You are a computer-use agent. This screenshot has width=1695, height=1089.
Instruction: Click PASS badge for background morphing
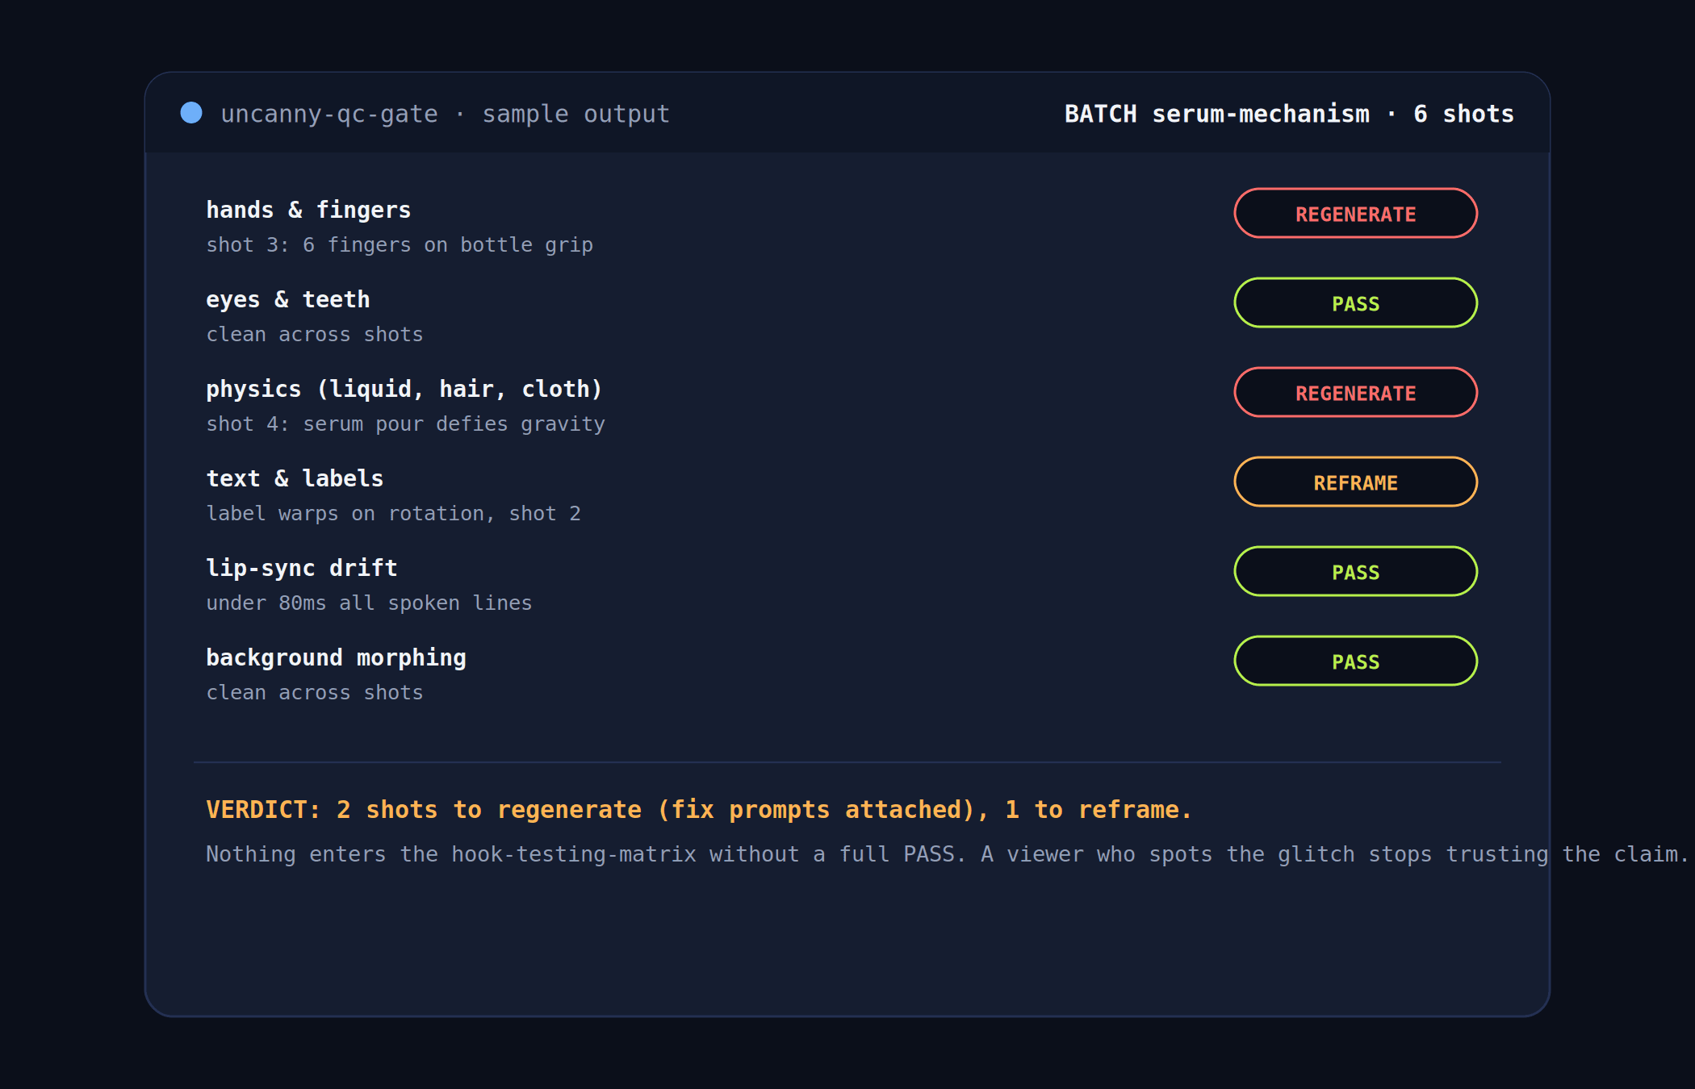click(x=1355, y=661)
